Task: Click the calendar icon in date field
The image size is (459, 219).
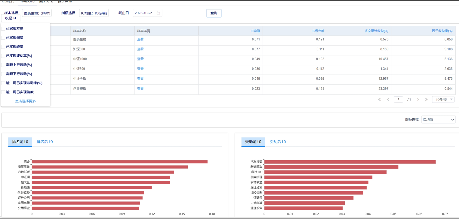Action: click(158, 13)
